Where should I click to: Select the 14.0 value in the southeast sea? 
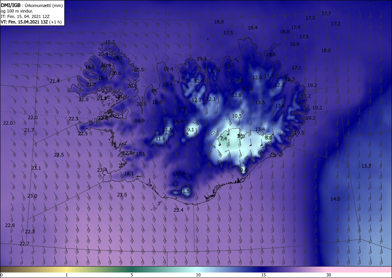[x=335, y=199]
